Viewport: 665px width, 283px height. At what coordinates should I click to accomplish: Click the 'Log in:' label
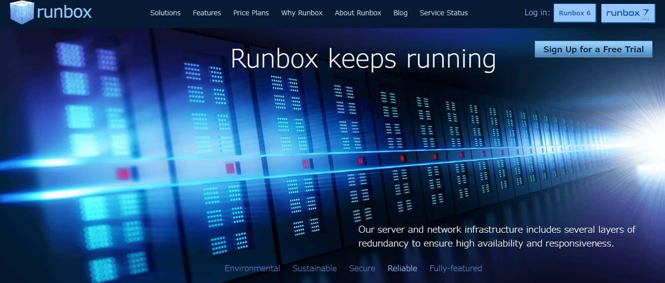[x=537, y=13]
